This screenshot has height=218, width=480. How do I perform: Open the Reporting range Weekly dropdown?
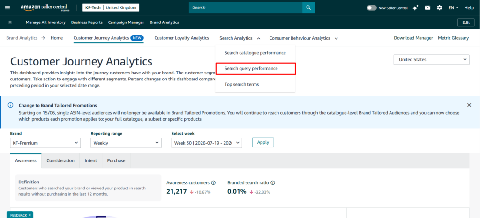click(126, 143)
